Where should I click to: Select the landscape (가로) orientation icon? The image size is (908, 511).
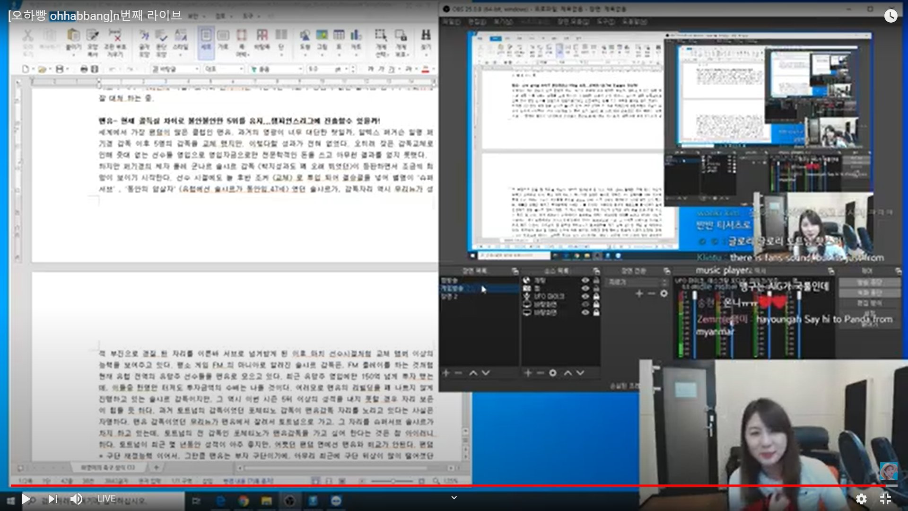pos(223,36)
